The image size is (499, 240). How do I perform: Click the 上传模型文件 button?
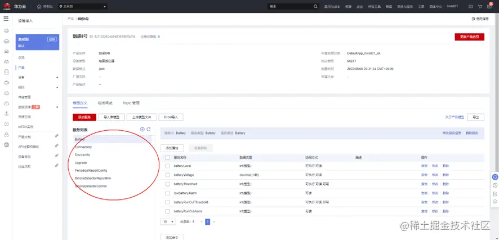[141, 117]
